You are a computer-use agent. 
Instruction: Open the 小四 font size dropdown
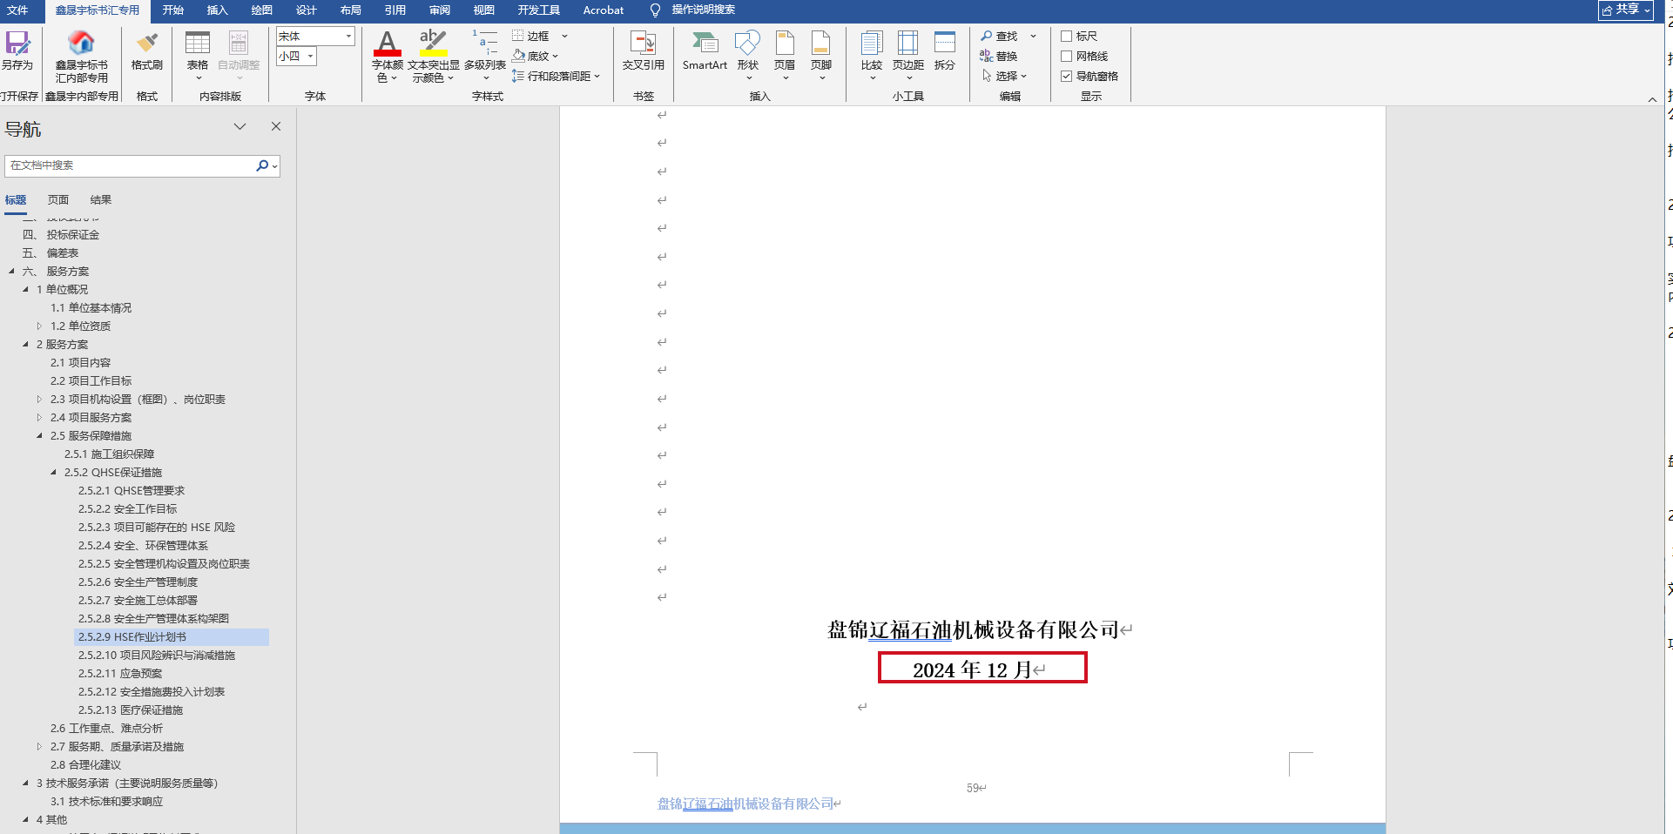[310, 57]
